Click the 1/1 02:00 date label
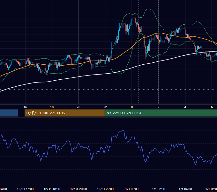Image resolution: width=217 pixels, height=192 pixels. pos(159,189)
